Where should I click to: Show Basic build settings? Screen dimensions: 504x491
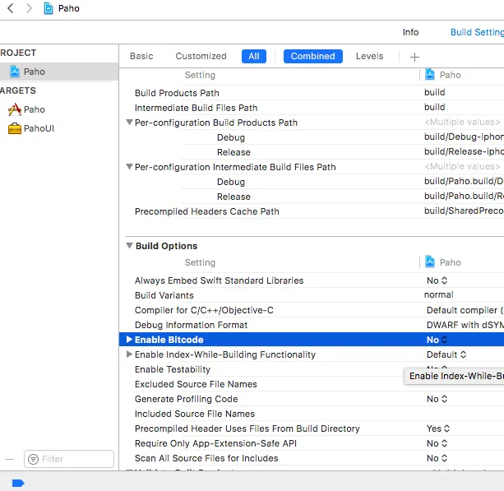[141, 56]
